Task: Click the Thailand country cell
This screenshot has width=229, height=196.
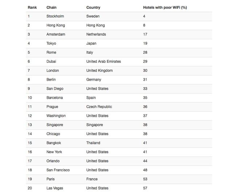Action: 93,143
